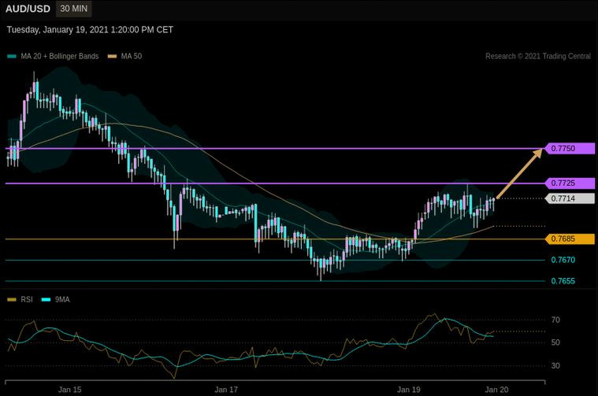Click the yellow RSI legend swatch
The image size is (598, 396).
click(x=12, y=300)
